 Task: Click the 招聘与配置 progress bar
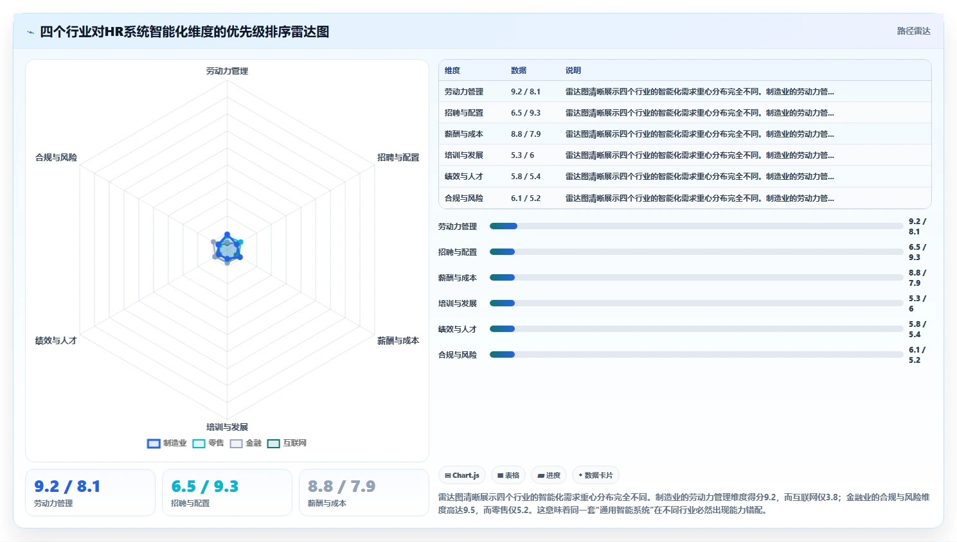coord(697,252)
